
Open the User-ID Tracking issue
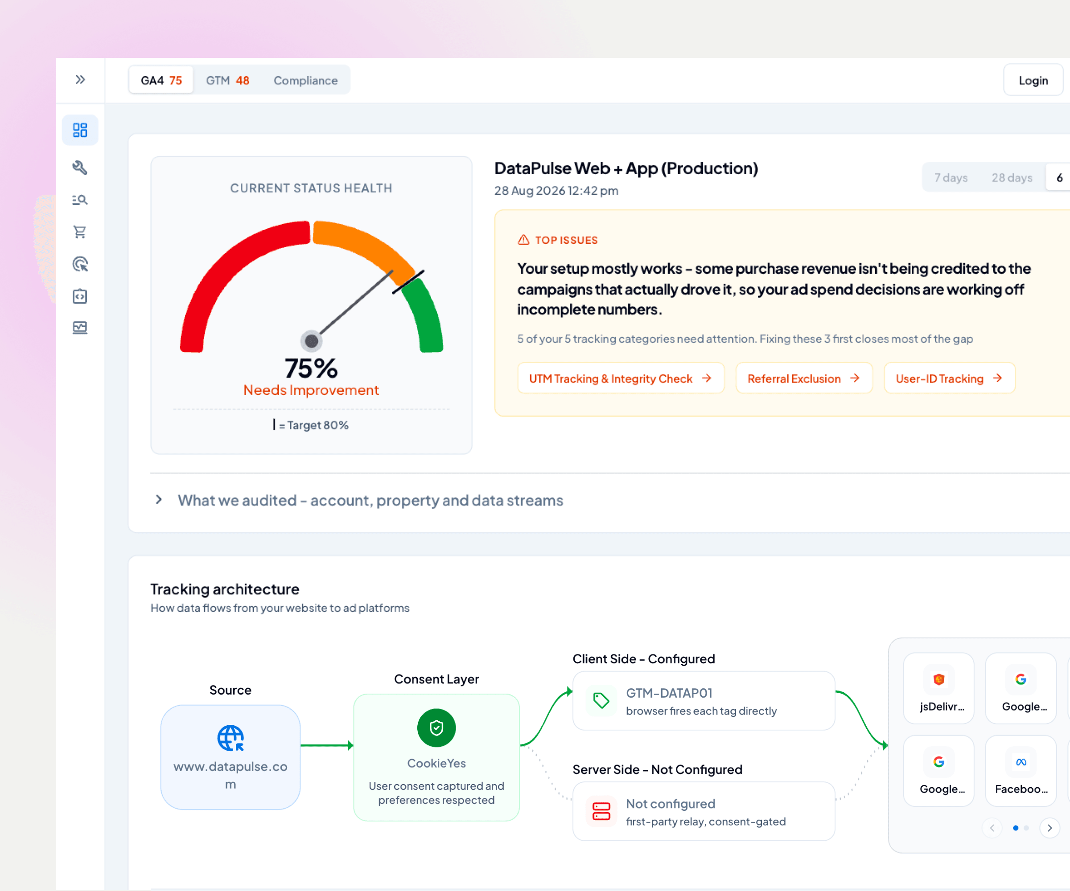pos(950,378)
